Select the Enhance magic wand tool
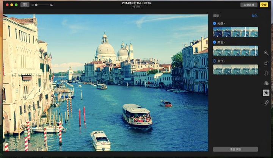This screenshot has height=158, width=273. 266,53
